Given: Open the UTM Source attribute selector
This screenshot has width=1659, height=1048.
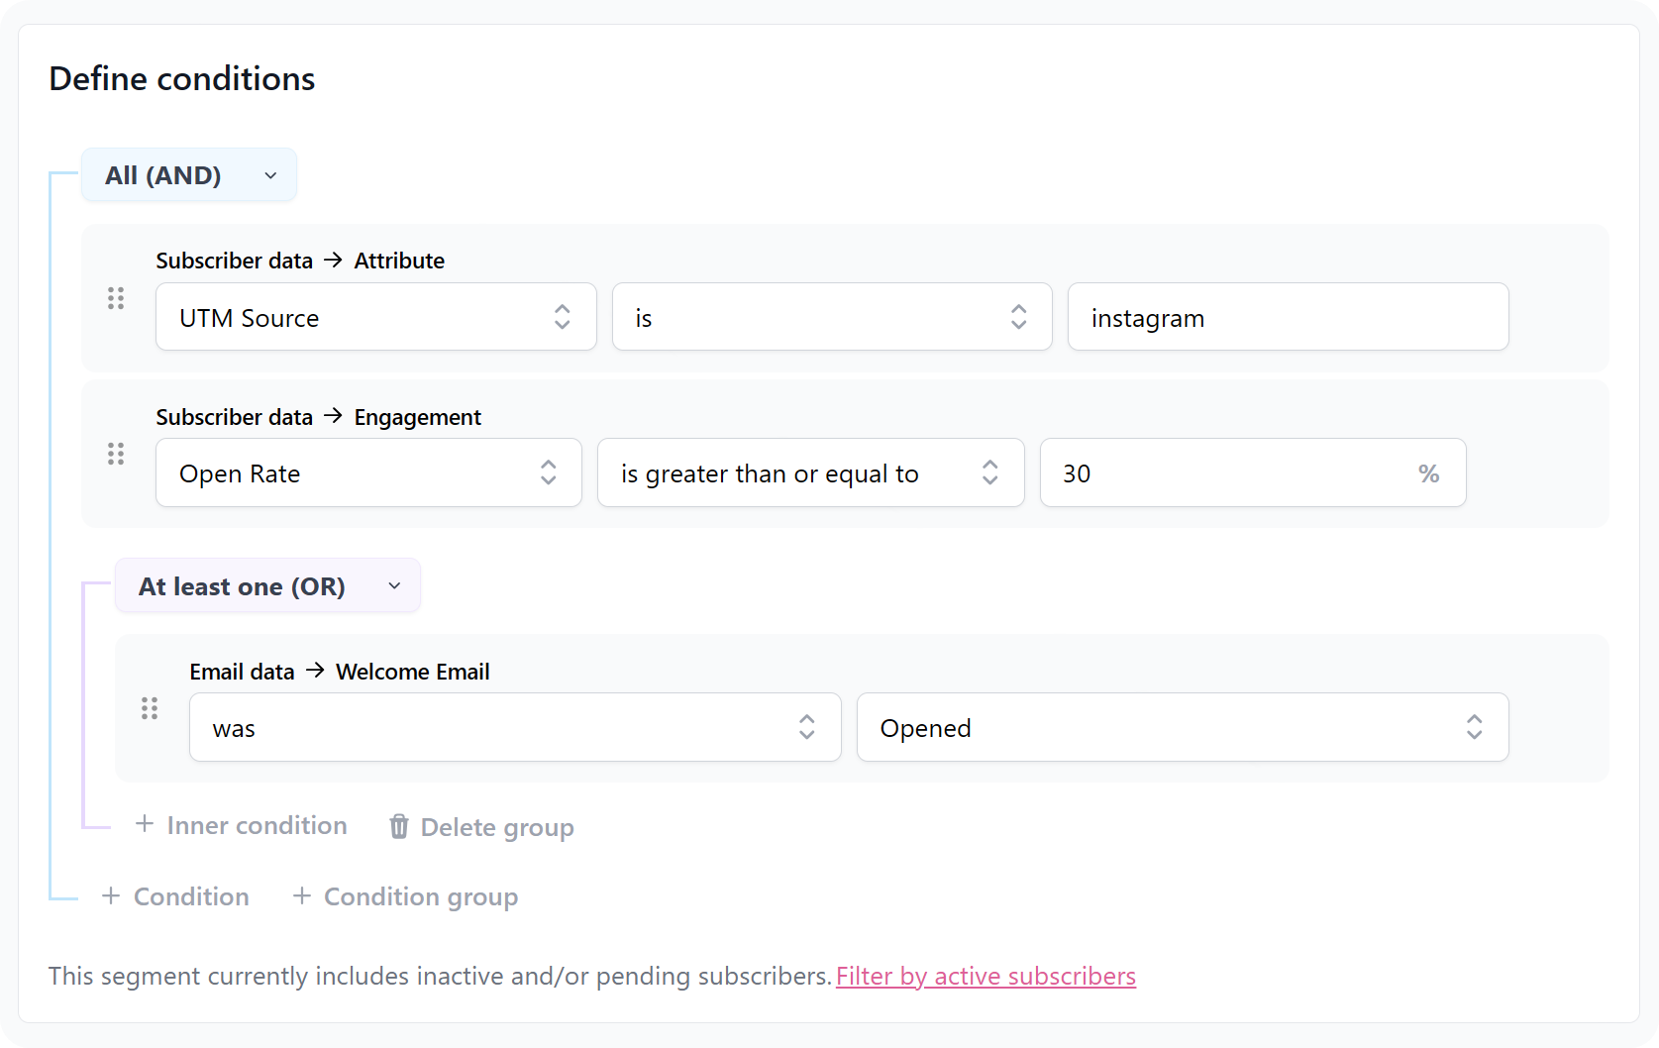Looking at the screenshot, I should pos(375,317).
